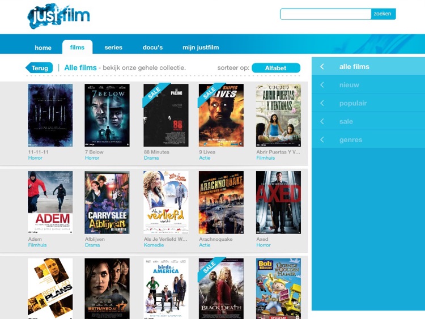Open the Best Laid Plans poster
425x319 pixels.
pyautogui.click(x=50, y=288)
